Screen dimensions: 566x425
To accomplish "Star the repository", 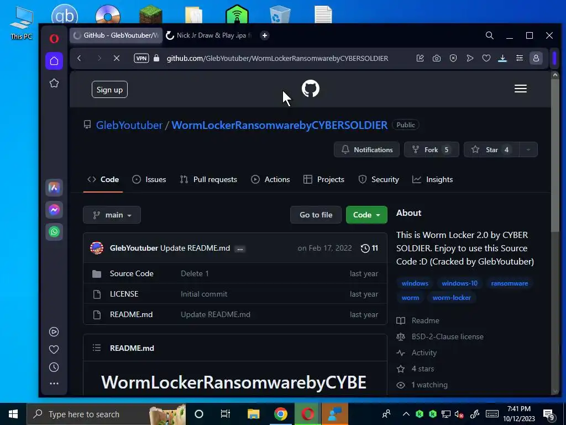I will point(491,149).
